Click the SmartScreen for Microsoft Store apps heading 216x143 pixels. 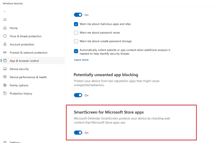[109, 112]
